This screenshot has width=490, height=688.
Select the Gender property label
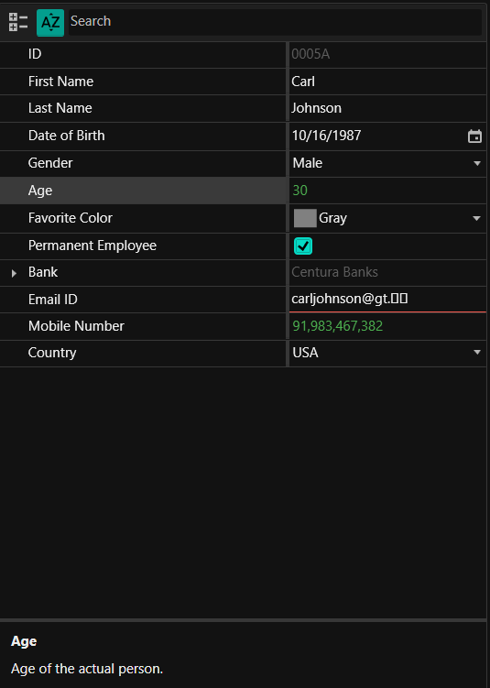(50, 163)
